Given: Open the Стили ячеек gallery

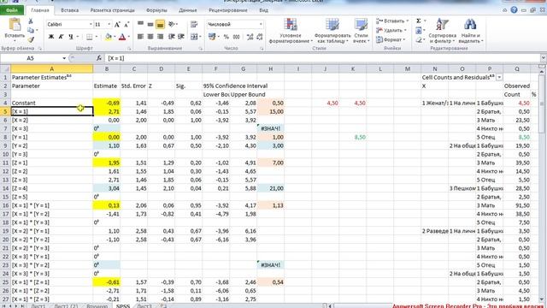Looking at the screenshot, I should coord(361,31).
